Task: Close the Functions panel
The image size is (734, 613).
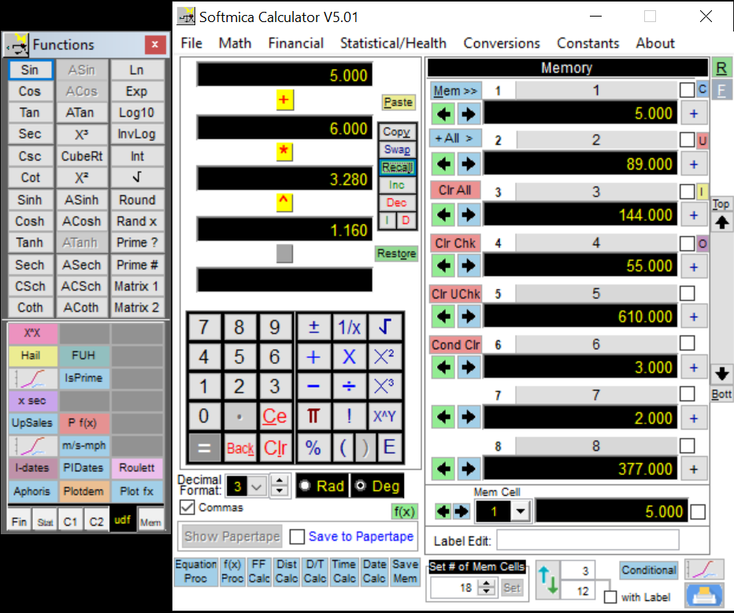Action: [x=155, y=45]
